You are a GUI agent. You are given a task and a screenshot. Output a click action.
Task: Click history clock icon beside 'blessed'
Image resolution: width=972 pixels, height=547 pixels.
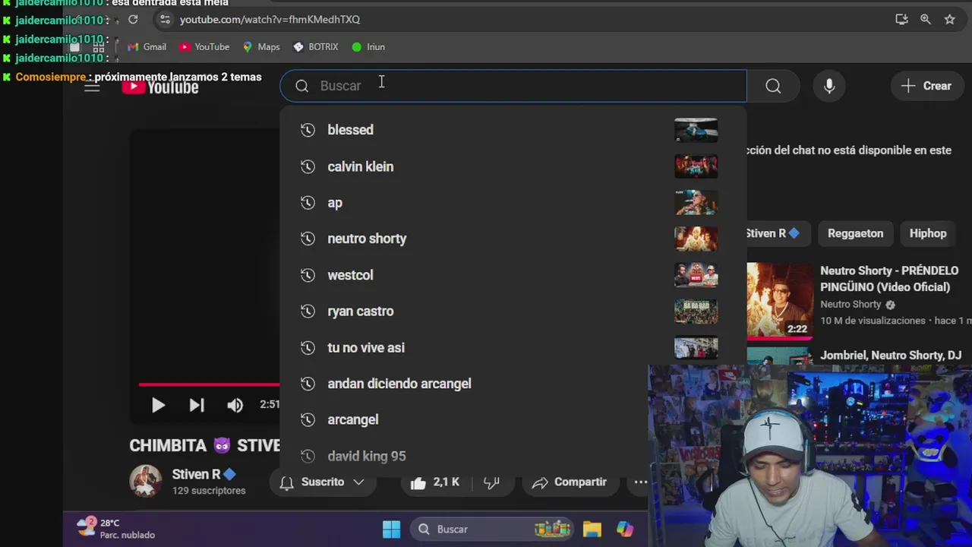point(308,130)
